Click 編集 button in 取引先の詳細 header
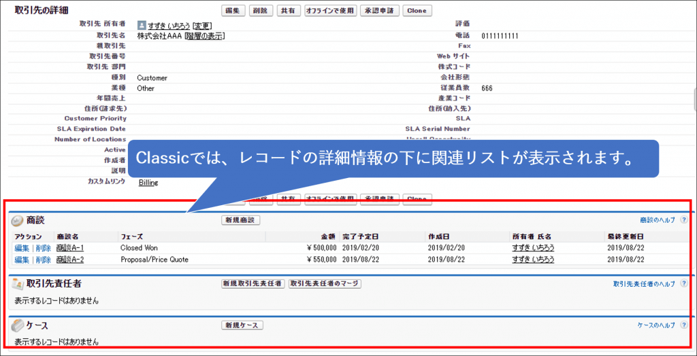This screenshot has height=356, width=697. (x=233, y=11)
